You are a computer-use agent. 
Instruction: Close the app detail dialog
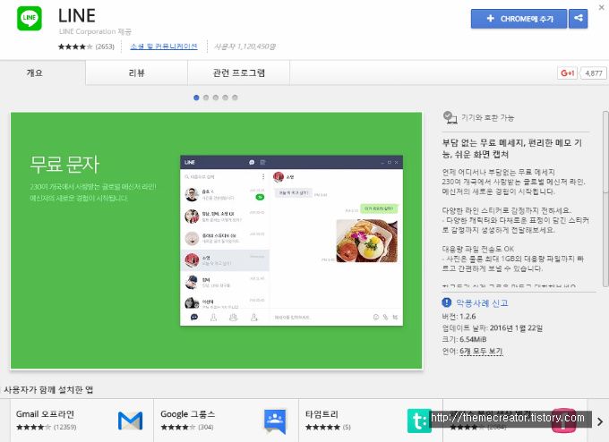point(602,7)
